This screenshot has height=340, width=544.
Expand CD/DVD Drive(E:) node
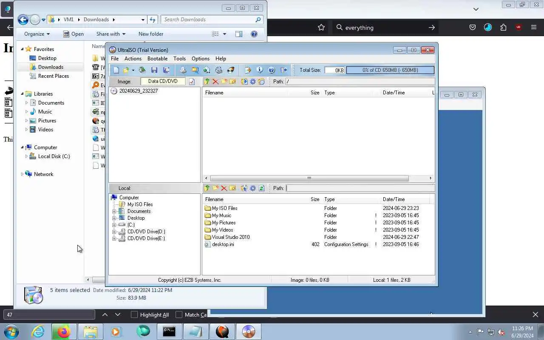pos(114,238)
